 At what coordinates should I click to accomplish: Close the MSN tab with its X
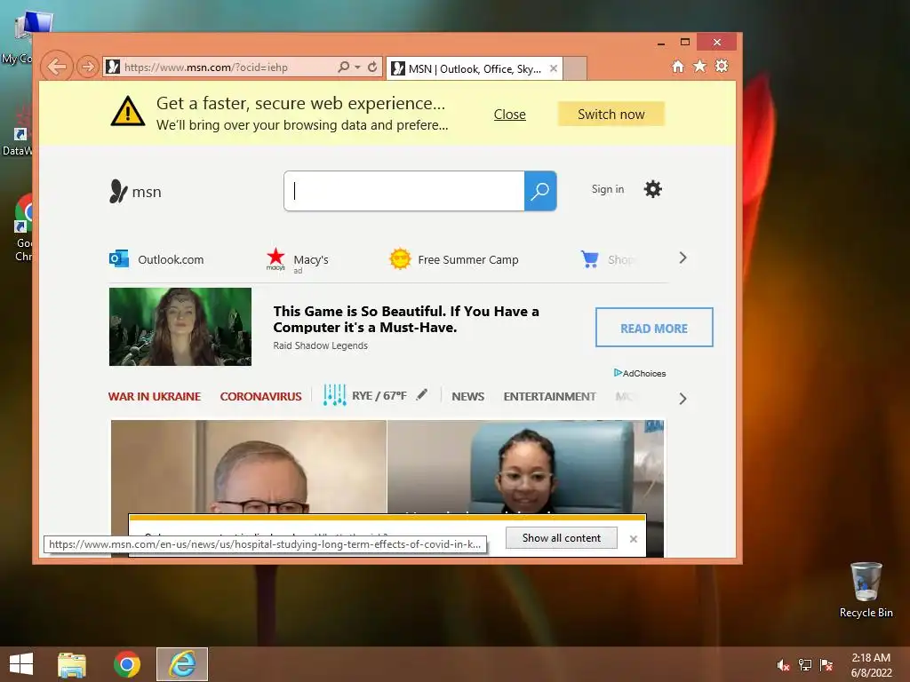tap(554, 68)
